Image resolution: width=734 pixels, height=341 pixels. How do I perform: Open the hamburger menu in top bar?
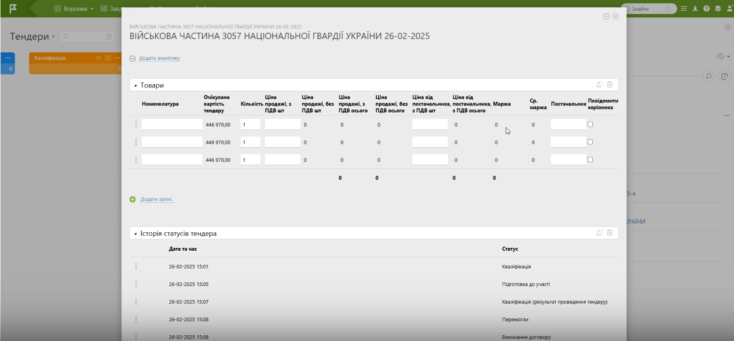684,8
